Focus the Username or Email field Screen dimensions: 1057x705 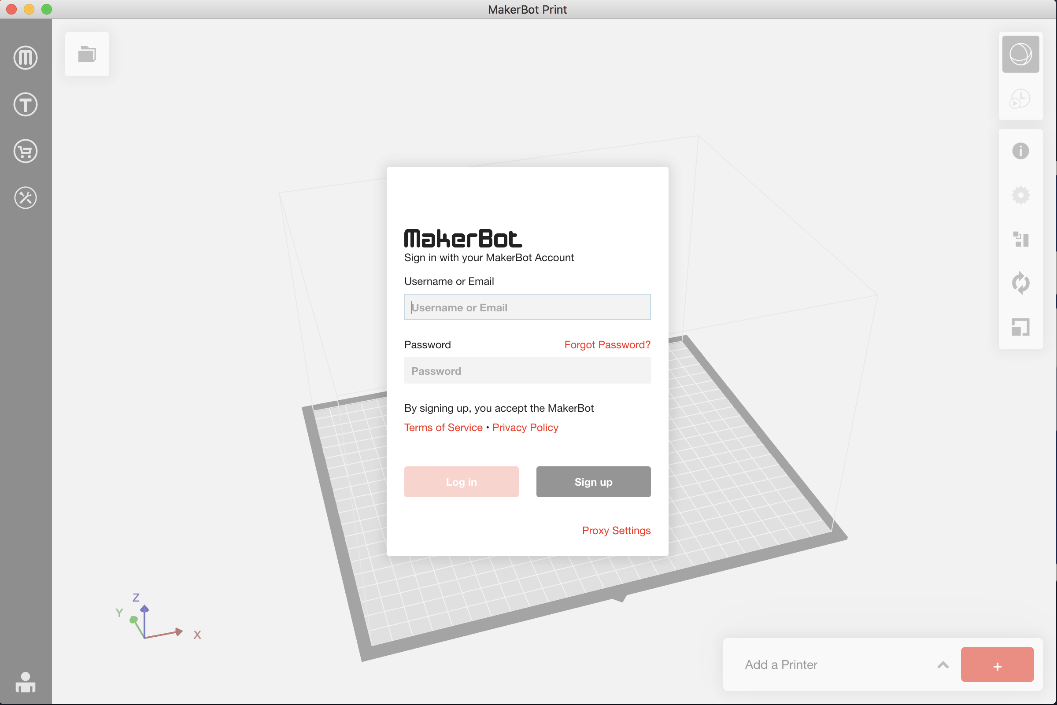point(527,307)
